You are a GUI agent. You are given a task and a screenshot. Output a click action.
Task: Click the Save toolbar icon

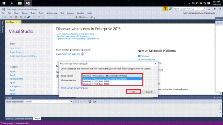click(x=25, y=17)
